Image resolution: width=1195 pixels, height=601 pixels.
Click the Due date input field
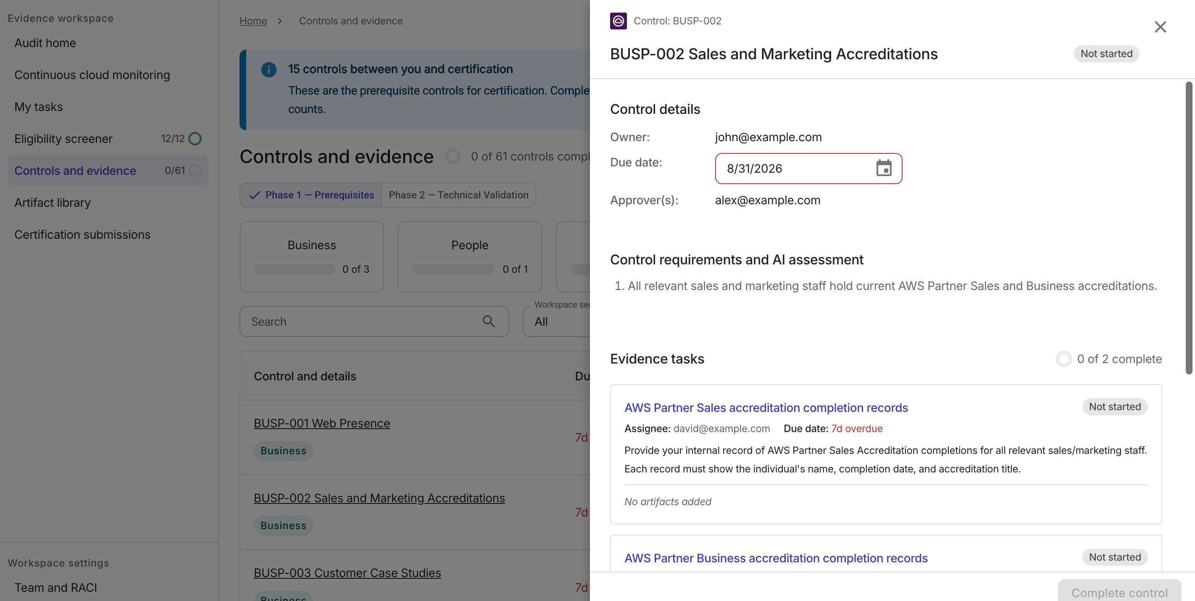click(x=808, y=169)
